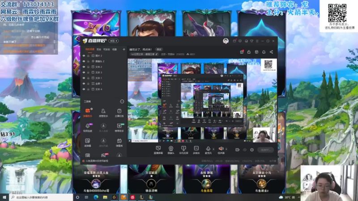This screenshot has width=358, height=201.
Task: Open the 多人连麦 download tool
Action: [103, 128]
